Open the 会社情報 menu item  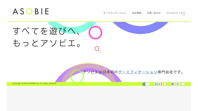point(137,13)
